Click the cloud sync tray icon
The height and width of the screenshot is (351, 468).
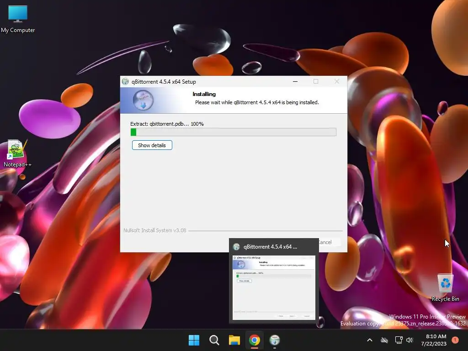point(384,340)
